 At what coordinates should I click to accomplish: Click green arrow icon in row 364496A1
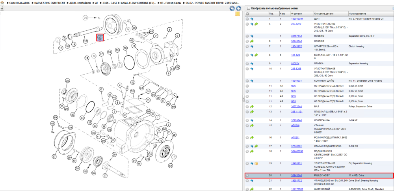coord(252,41)
